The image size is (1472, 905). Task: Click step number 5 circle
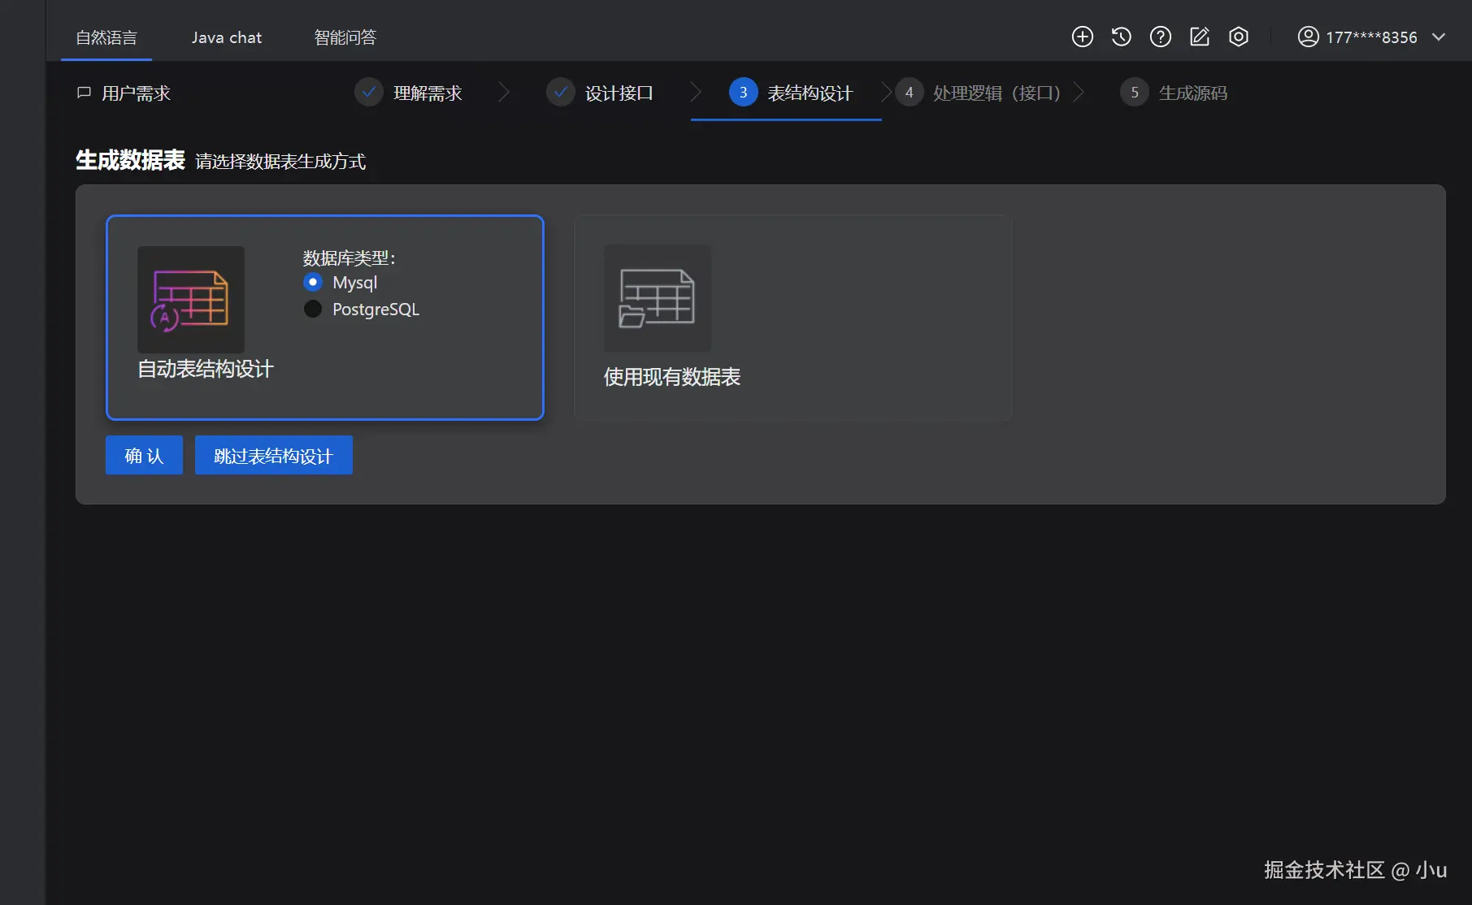[1134, 93]
